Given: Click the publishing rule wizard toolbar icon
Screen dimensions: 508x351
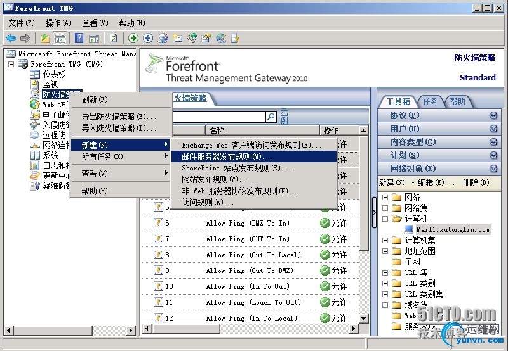Looking at the screenshot, I should click(163, 39).
